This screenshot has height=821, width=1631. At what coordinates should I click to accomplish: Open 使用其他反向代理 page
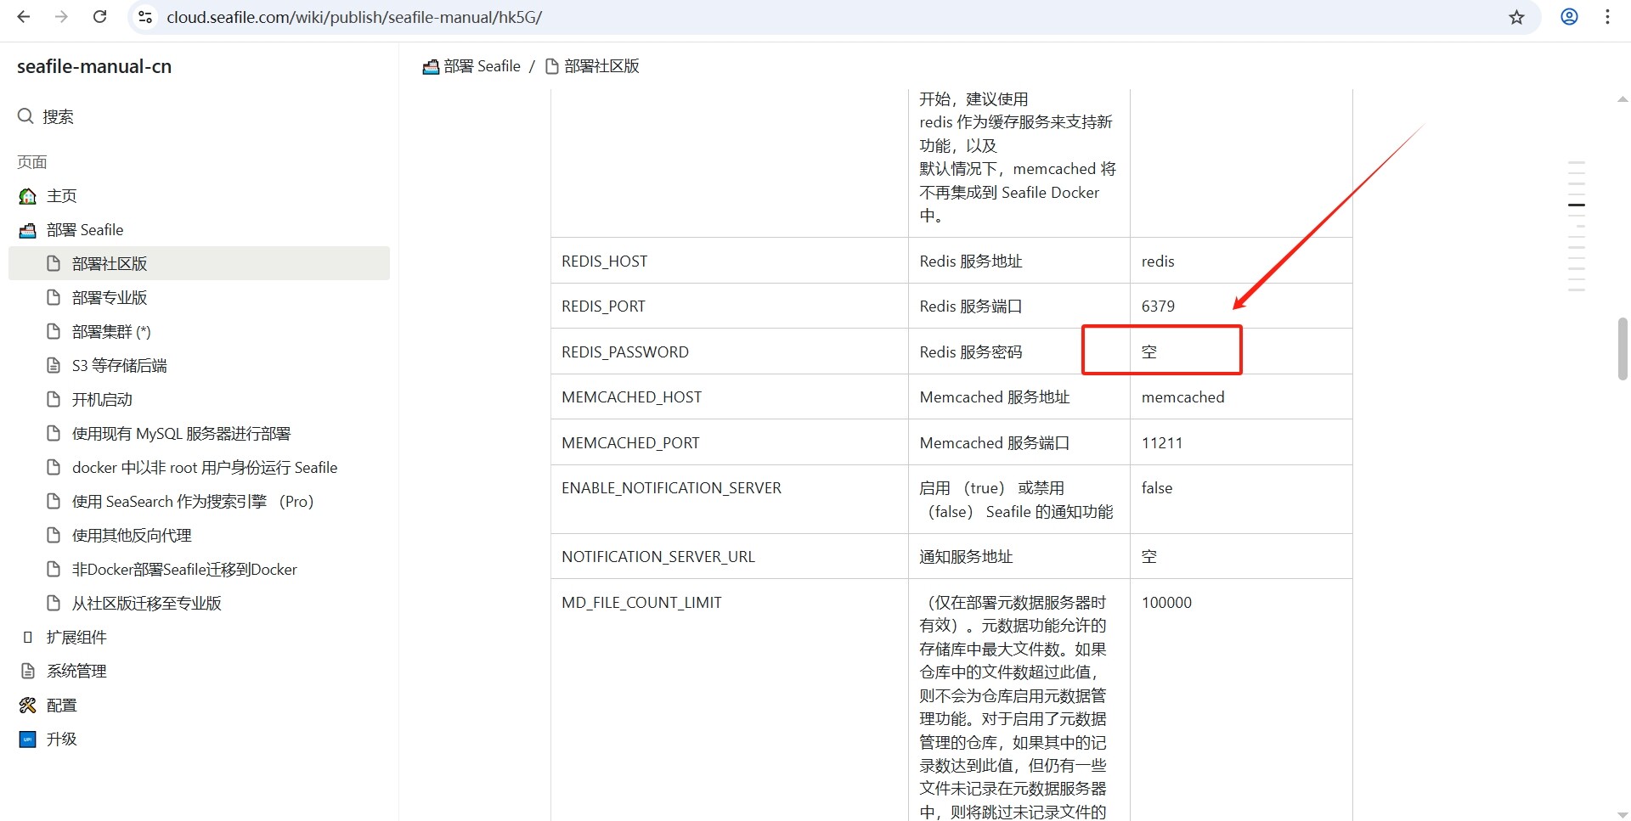132,536
